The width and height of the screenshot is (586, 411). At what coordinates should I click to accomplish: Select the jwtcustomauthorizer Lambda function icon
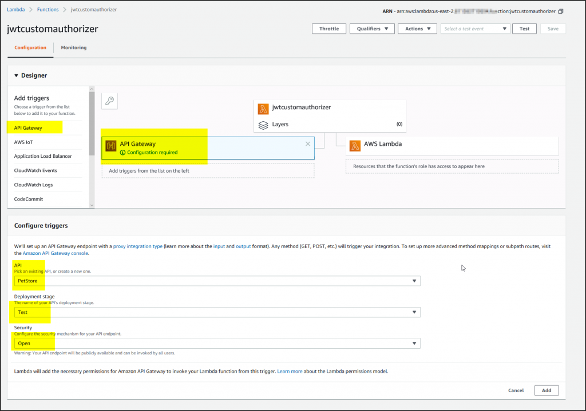264,107
